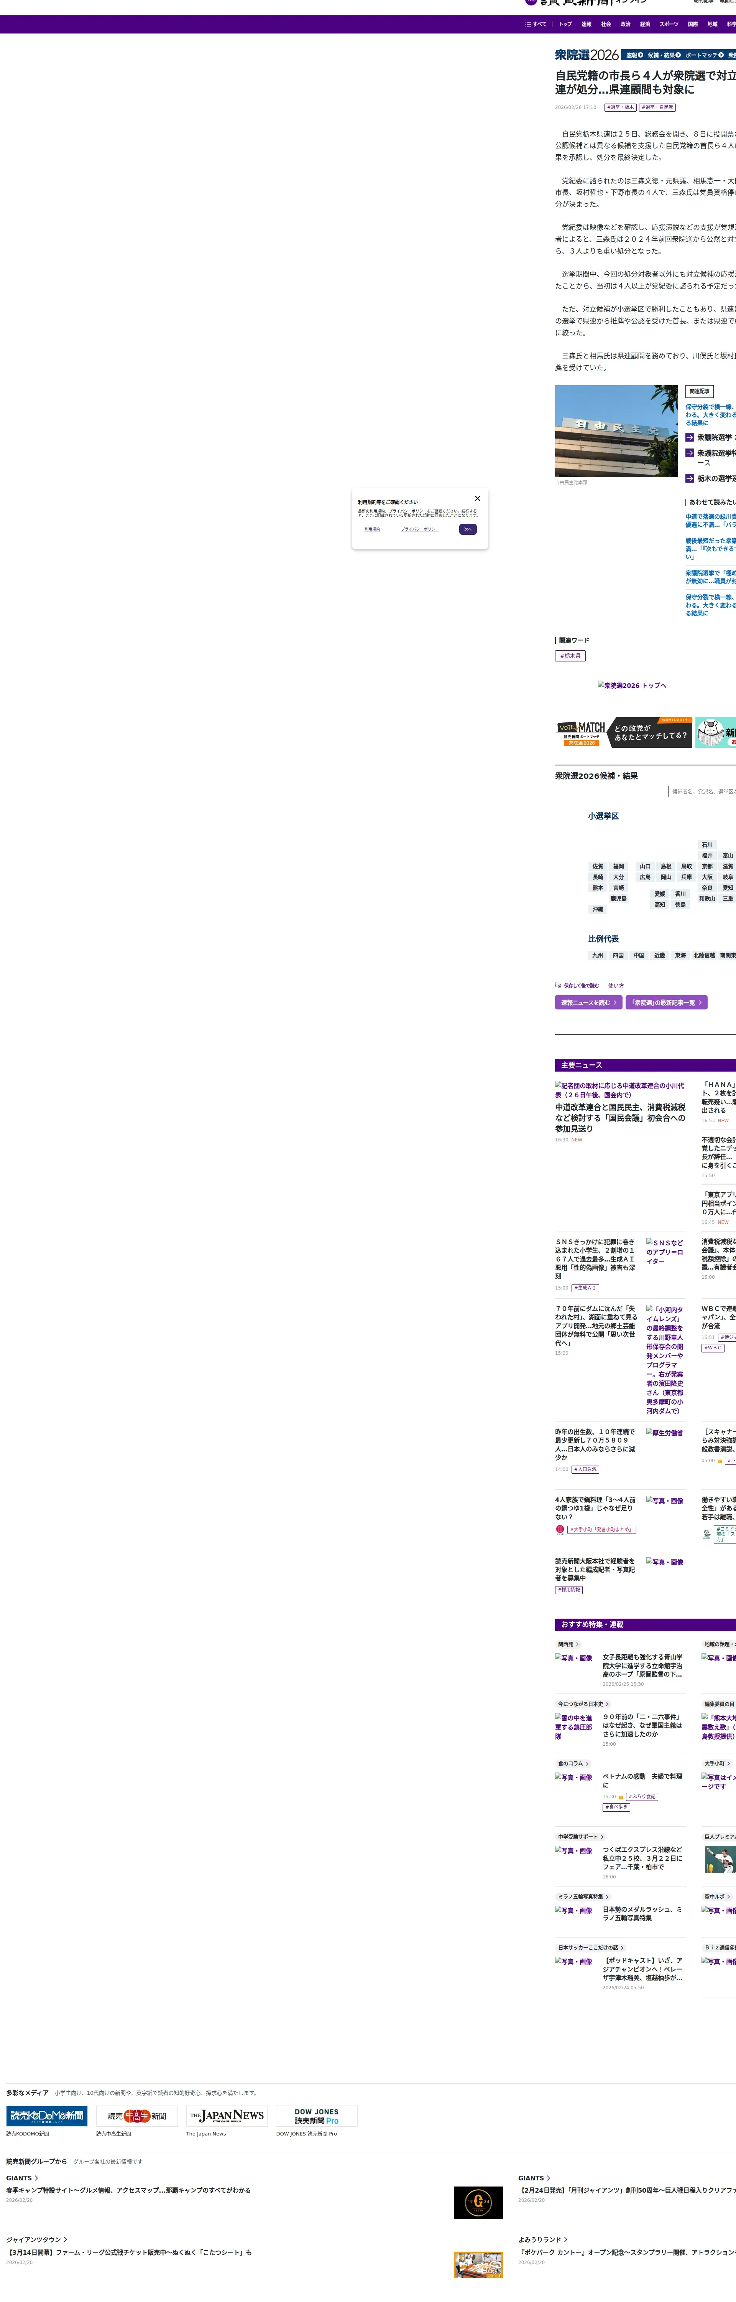Screen dimensions: 736x2302
Task: Click the #選挙・栃木 tag
Action: point(620,107)
